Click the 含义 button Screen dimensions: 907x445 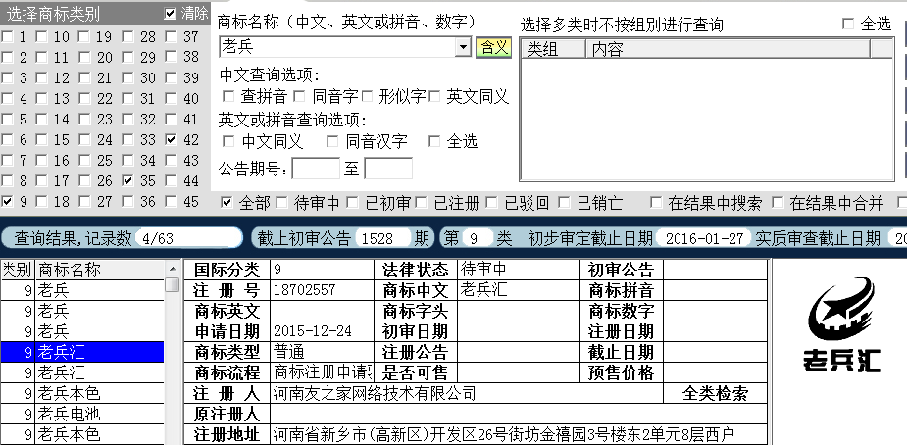[x=493, y=47]
